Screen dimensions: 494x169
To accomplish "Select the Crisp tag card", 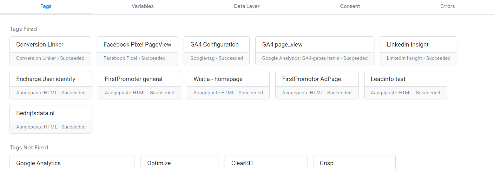I will [x=354, y=163].
